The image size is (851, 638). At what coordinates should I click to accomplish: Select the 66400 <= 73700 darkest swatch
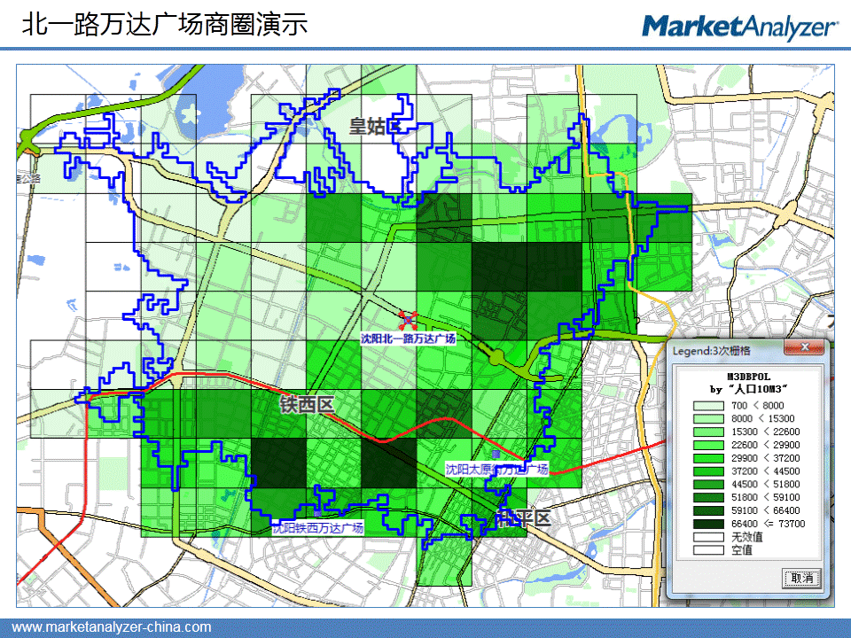tap(708, 525)
